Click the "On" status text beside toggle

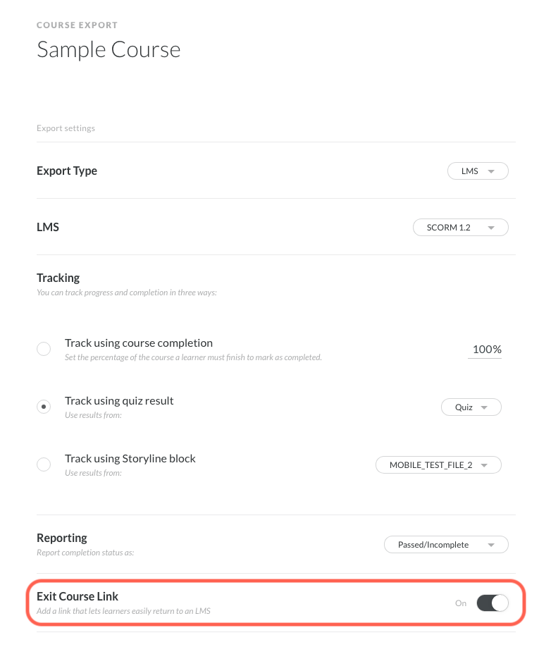coord(461,603)
